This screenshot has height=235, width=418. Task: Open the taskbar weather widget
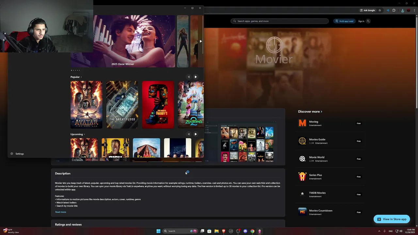(11, 231)
